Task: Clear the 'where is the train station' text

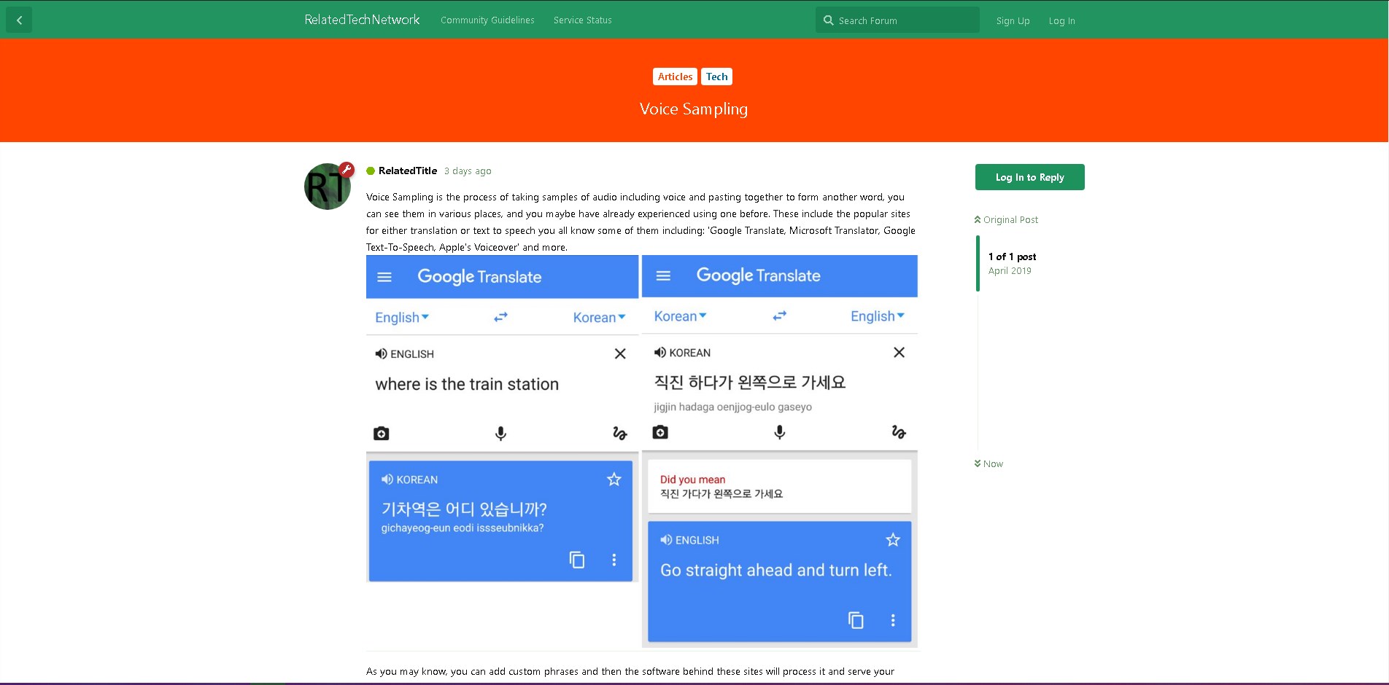Action: [620, 353]
